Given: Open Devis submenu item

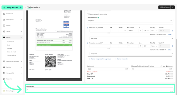Looking at the screenshot, I should pyautogui.click(x=8, y=45).
